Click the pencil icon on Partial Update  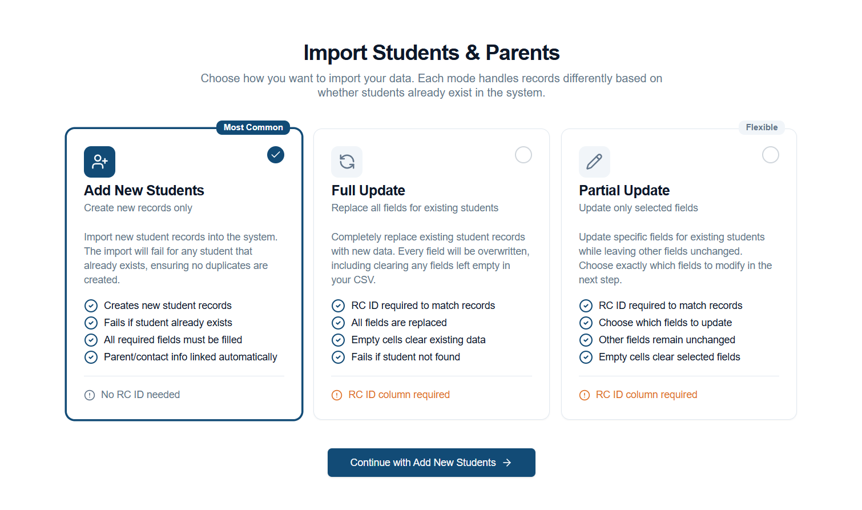tap(594, 162)
